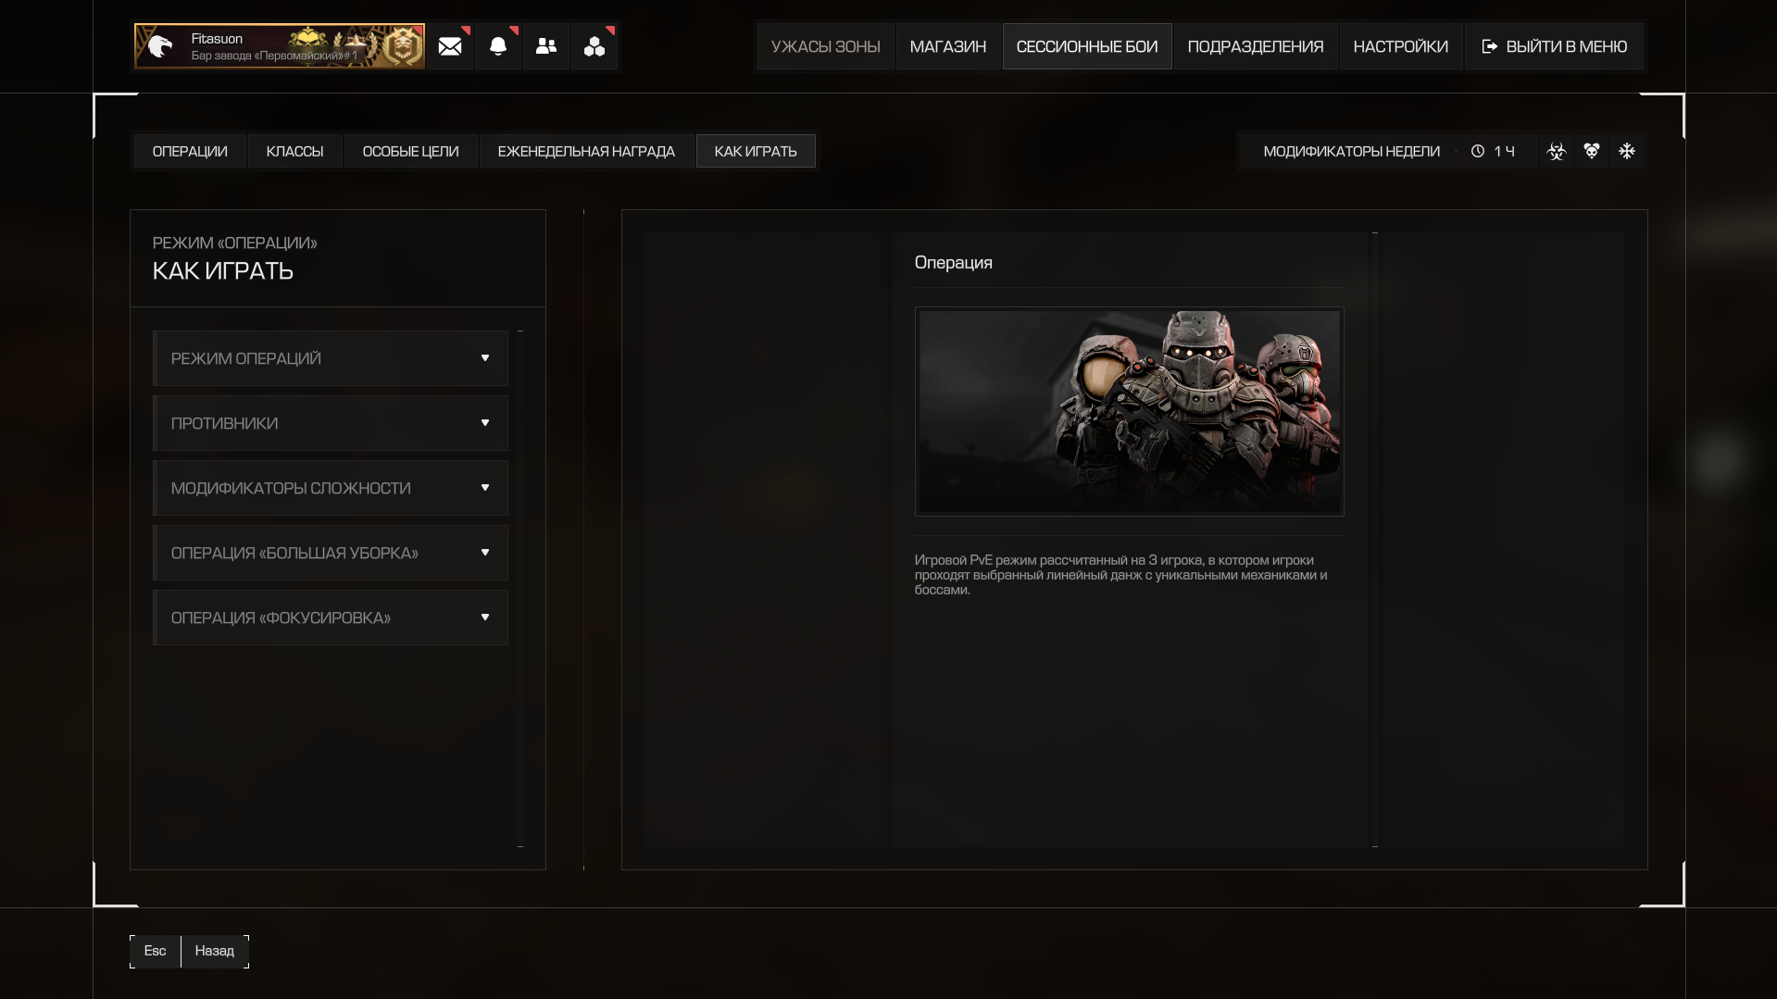Click the hexagon cluster icon

coord(594,46)
